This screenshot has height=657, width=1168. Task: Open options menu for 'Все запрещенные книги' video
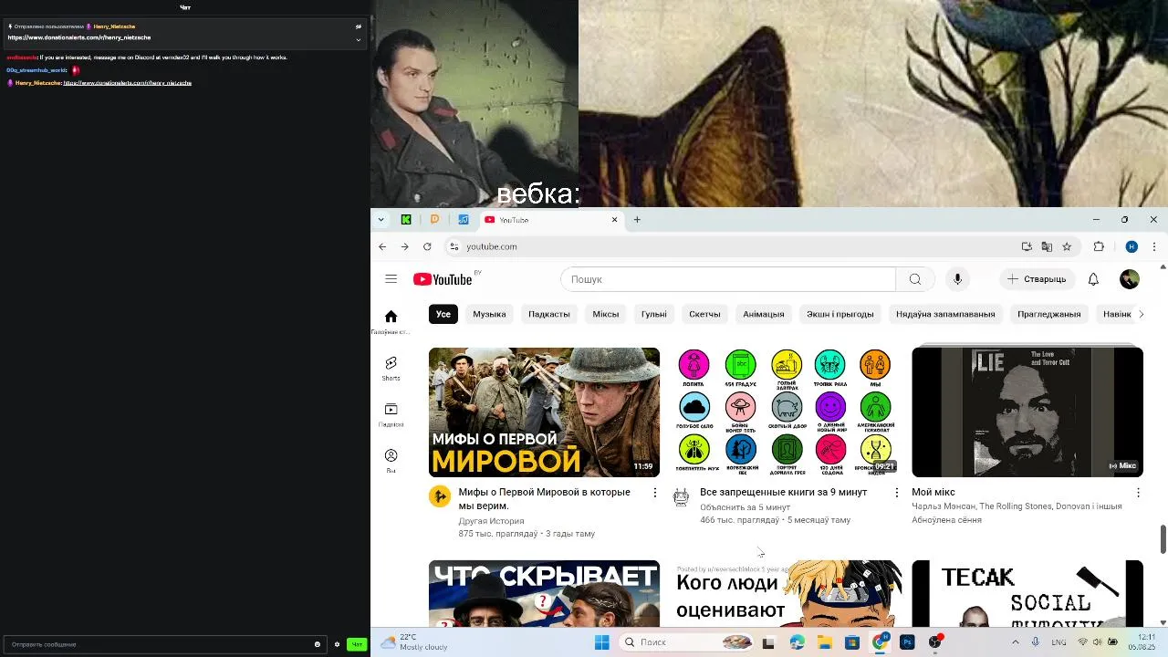896,493
